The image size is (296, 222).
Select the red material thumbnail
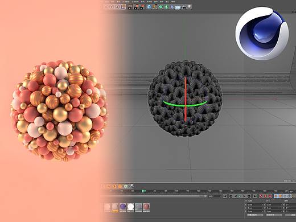(146, 208)
